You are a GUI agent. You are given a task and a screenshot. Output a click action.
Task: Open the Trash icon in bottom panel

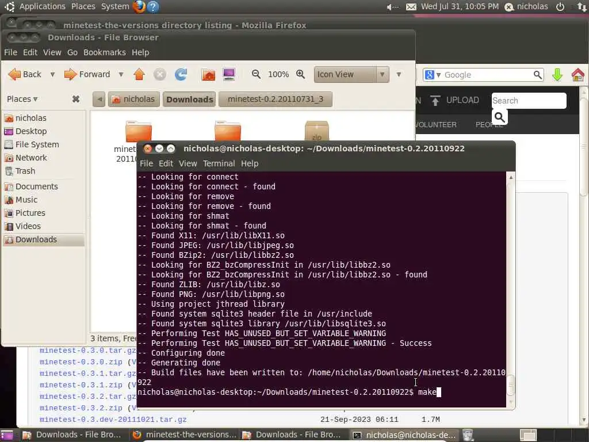coord(468,435)
